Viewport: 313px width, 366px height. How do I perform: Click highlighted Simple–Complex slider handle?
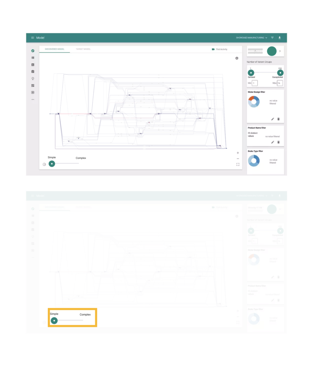coord(54,321)
